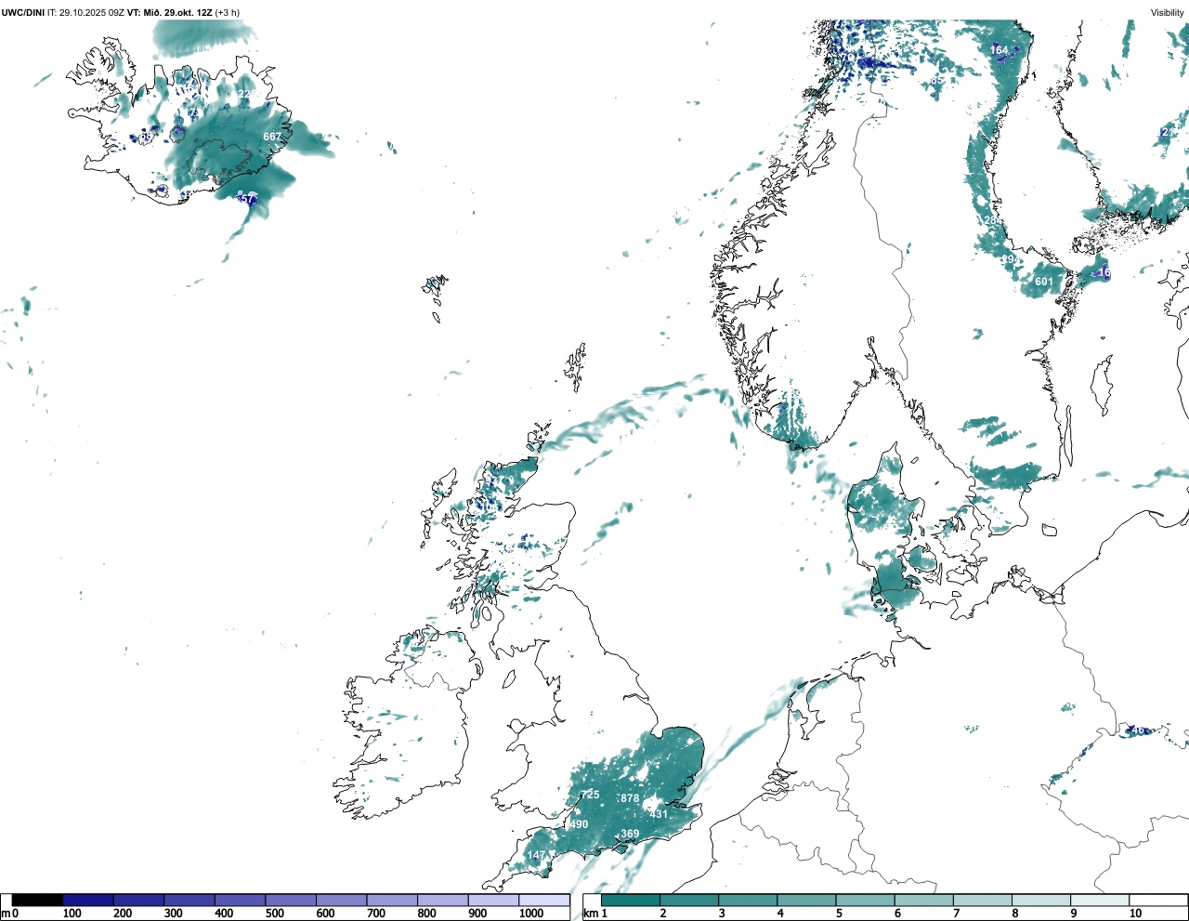The image size is (1189, 921).
Task: Click the legend swatch between 500 and 600
Action: tap(291, 900)
